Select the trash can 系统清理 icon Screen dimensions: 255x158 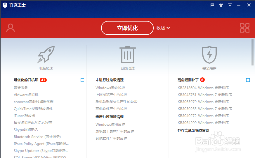128,55
